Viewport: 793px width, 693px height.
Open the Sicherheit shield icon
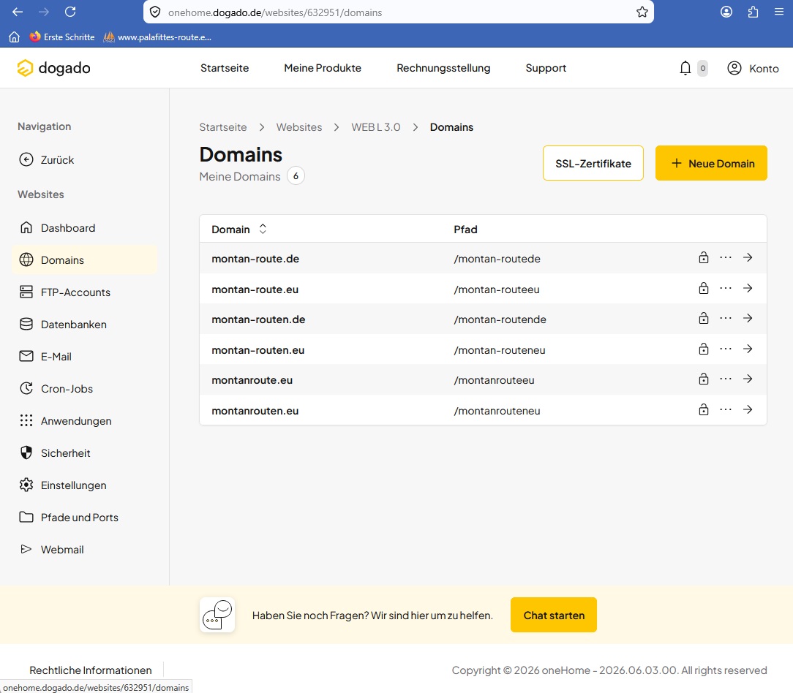(x=26, y=452)
